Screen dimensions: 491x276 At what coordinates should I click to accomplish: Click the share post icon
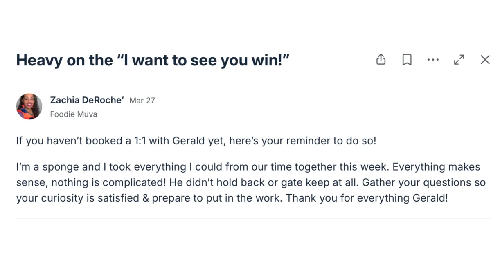pyautogui.click(x=381, y=60)
